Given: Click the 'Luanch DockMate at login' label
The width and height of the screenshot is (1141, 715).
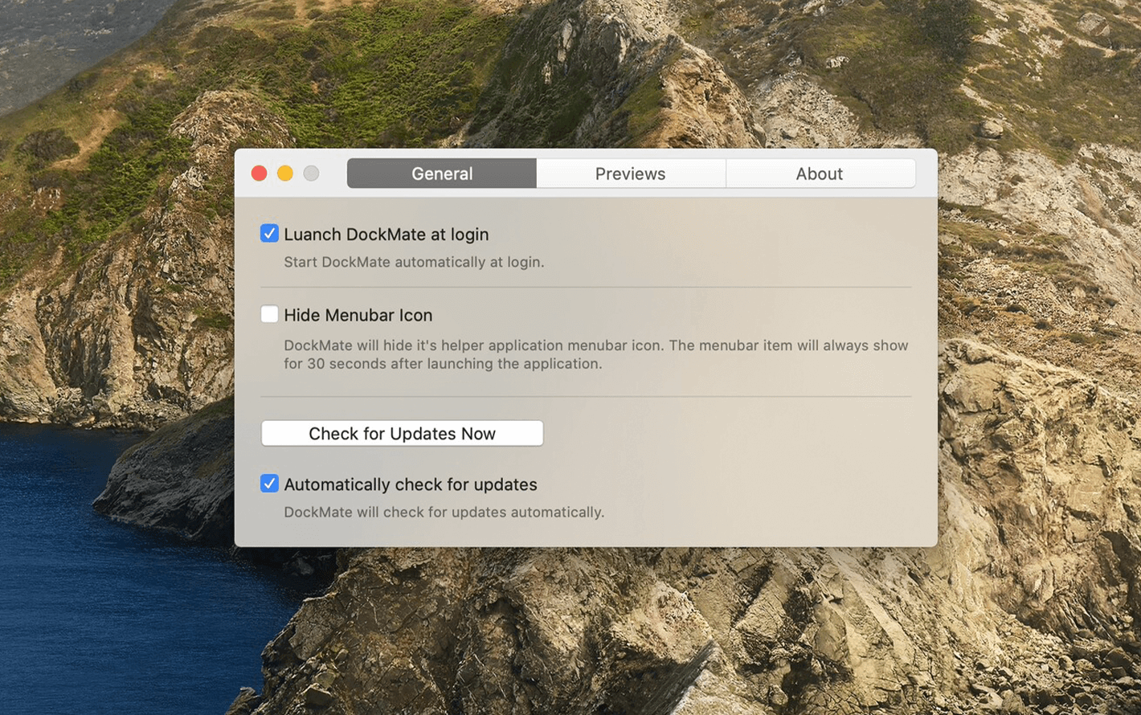Looking at the screenshot, I should click(386, 235).
